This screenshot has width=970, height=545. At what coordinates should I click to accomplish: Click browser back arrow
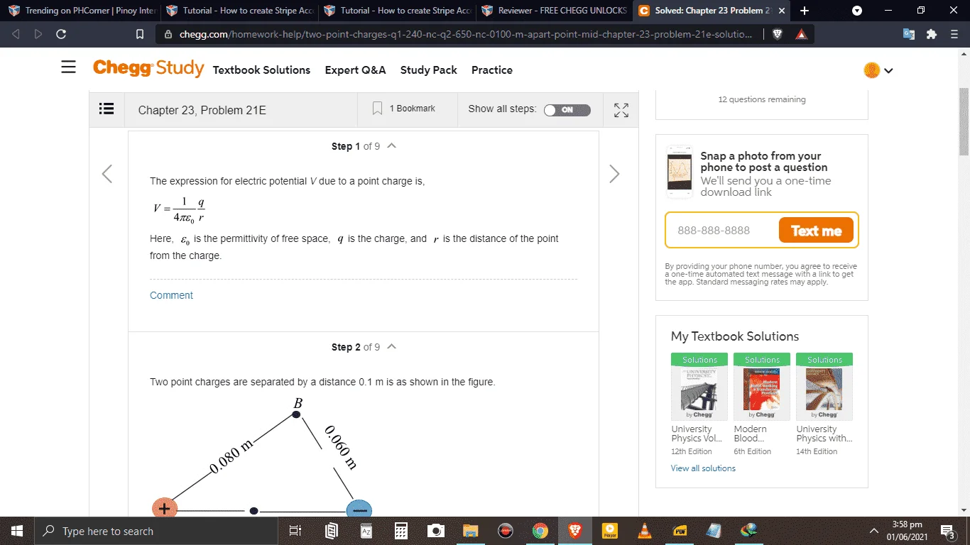click(x=16, y=34)
